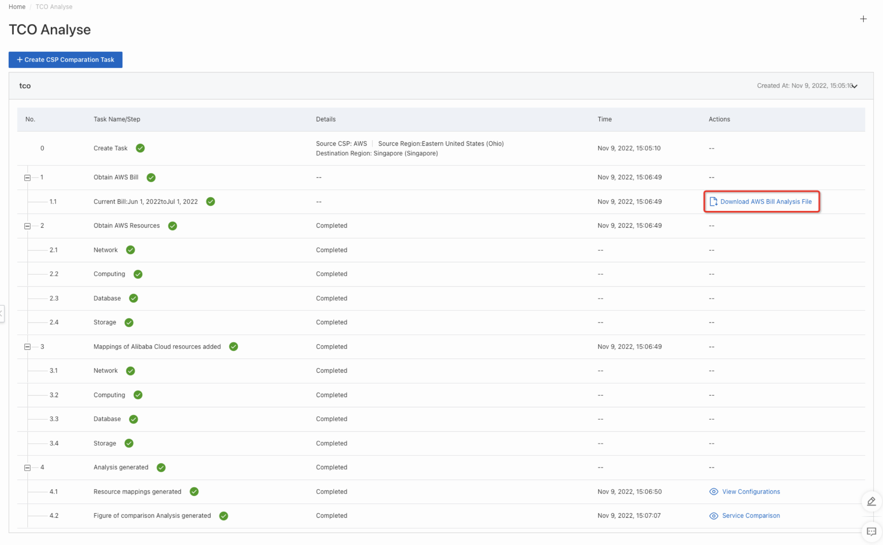The height and width of the screenshot is (545, 883).
Task: Click the green check beside Resource mappings generated
Action: click(x=194, y=492)
